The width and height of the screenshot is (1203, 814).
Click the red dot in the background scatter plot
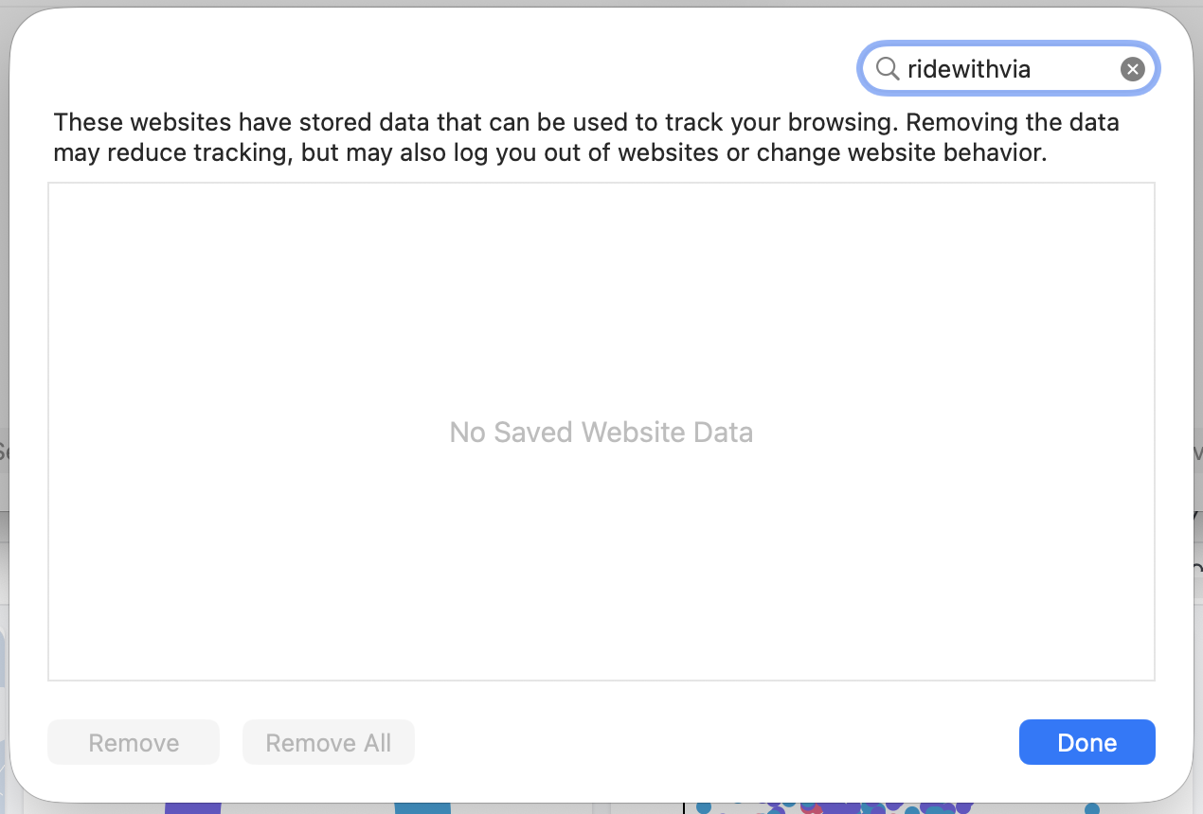[808, 808]
